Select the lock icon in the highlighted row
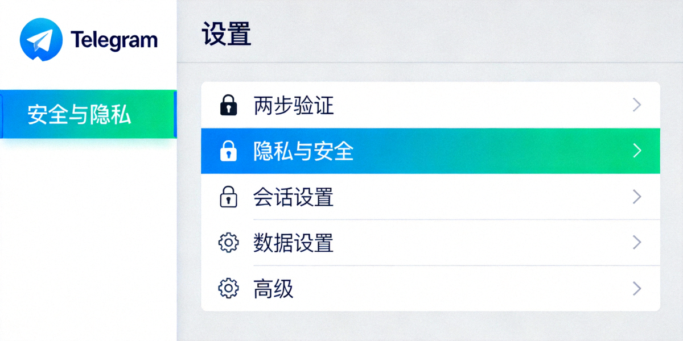This screenshot has width=683, height=341. 228,151
